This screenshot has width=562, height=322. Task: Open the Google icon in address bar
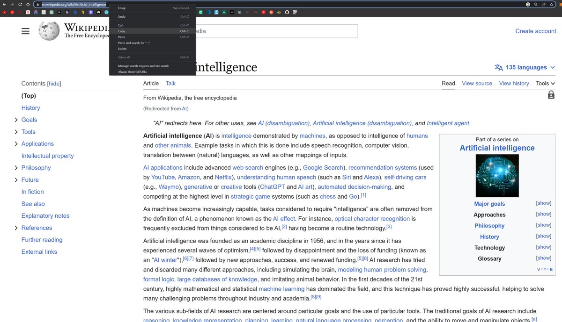click(528, 4)
